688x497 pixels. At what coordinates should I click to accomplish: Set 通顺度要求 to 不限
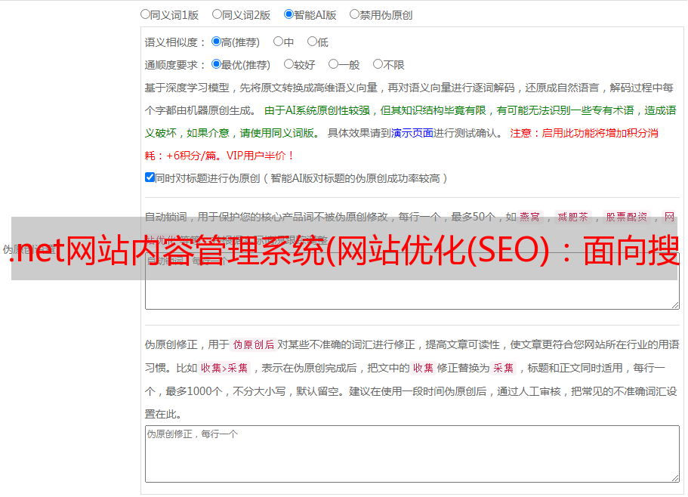[378, 64]
